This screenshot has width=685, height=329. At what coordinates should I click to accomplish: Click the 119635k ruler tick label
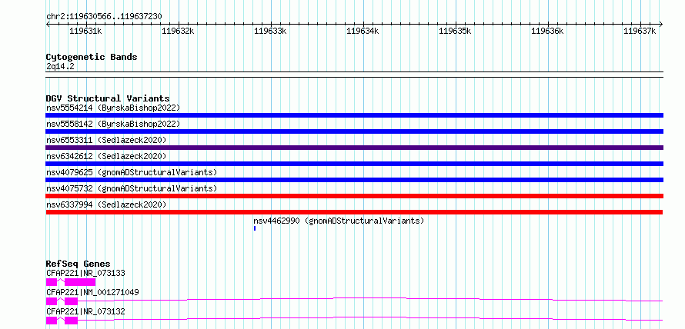point(455,31)
